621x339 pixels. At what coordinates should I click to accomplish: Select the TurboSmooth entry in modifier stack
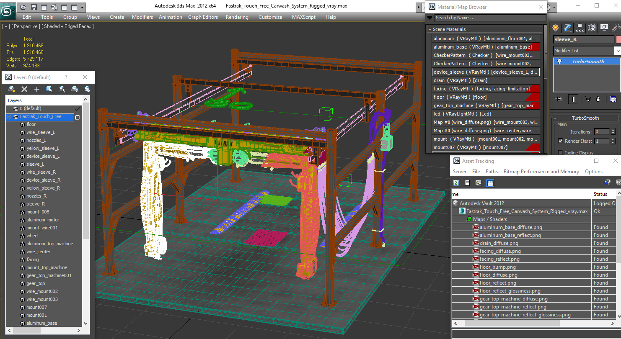click(x=588, y=62)
